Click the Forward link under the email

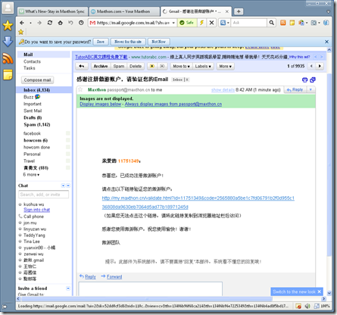click(114, 276)
